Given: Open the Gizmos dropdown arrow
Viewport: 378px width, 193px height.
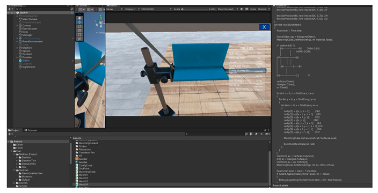Looking at the screenshot, I should tap(269, 9).
